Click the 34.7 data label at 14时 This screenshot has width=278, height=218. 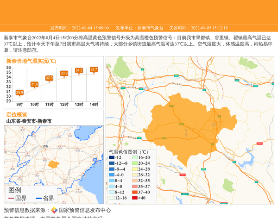[94, 69]
